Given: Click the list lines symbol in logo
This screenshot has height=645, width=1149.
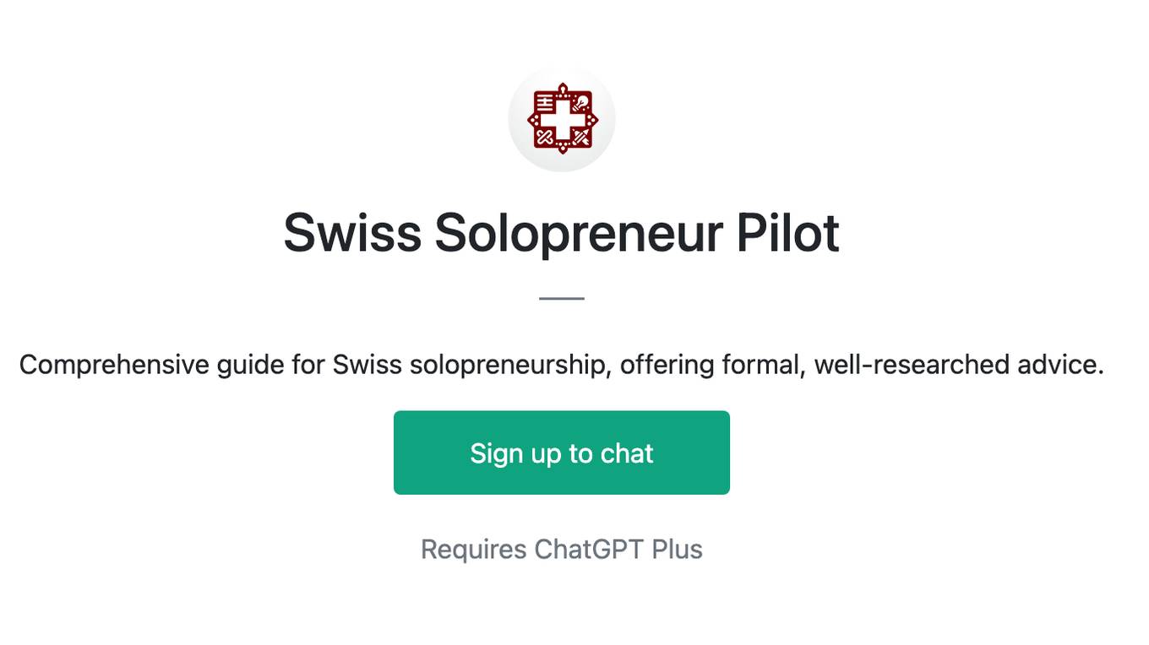Looking at the screenshot, I should point(546,103).
